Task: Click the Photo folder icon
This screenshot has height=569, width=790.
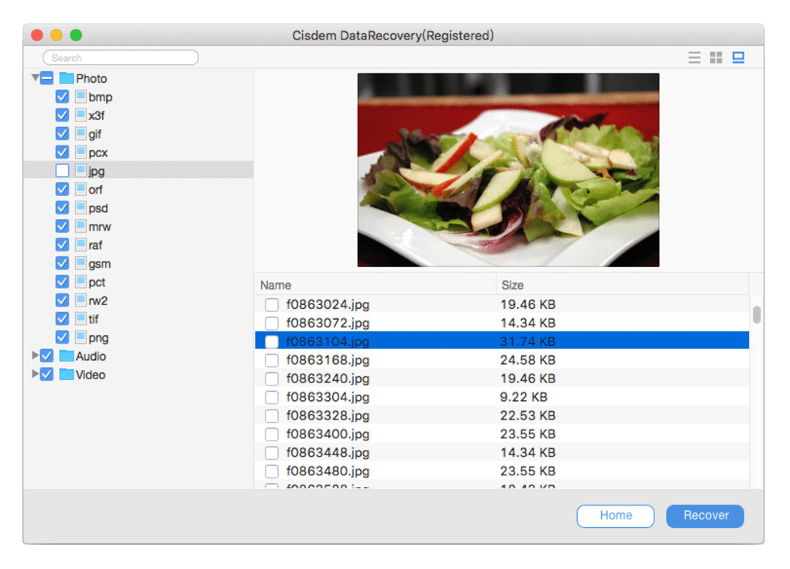Action: (67, 78)
